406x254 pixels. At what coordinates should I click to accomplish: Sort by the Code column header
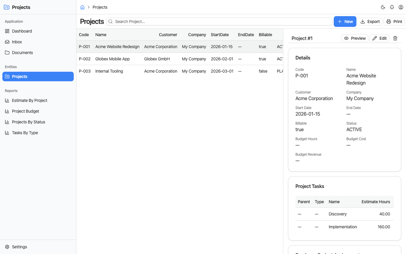84,35
